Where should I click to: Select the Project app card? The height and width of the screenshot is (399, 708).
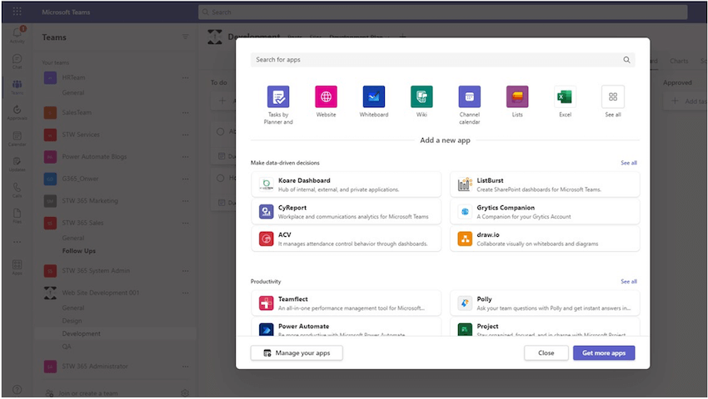(x=545, y=328)
